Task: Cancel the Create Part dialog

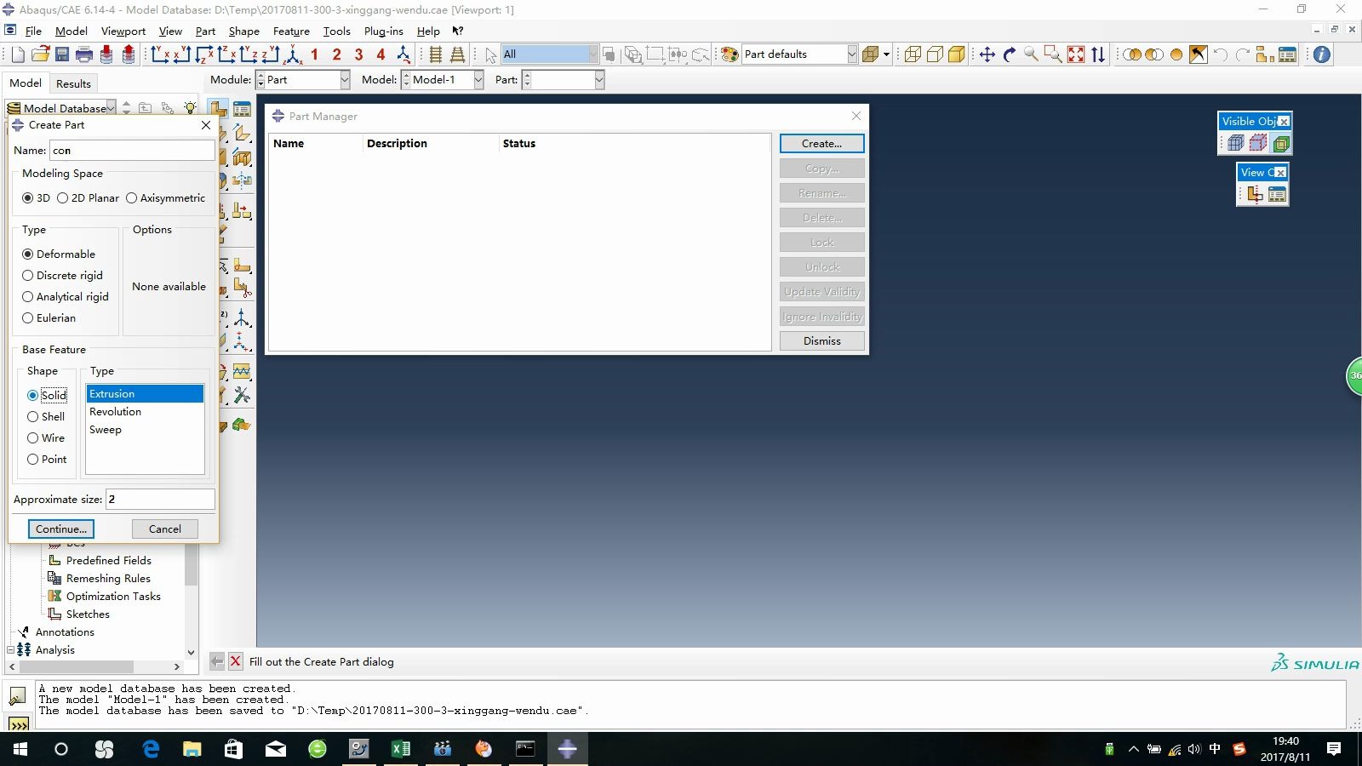Action: click(164, 529)
